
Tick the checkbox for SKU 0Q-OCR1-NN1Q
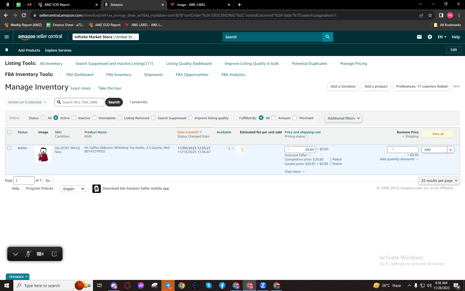(x=9, y=148)
